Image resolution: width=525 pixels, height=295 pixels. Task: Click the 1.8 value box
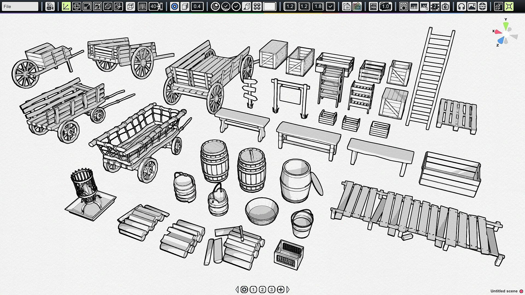click(318, 6)
